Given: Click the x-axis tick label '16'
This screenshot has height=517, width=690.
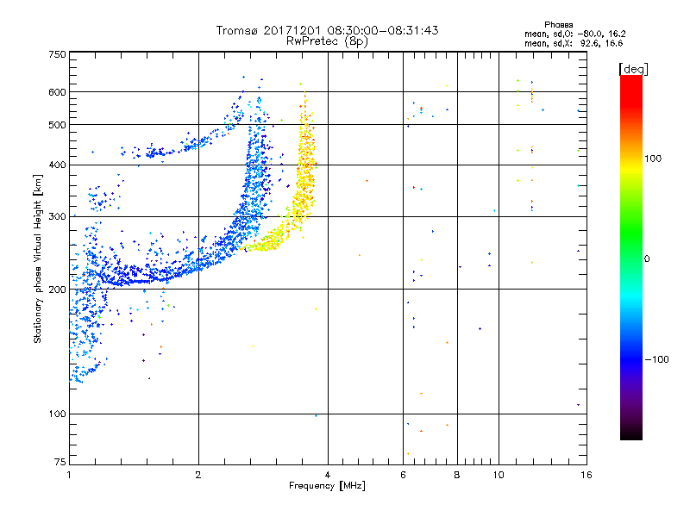Looking at the screenshot, I should (x=586, y=475).
